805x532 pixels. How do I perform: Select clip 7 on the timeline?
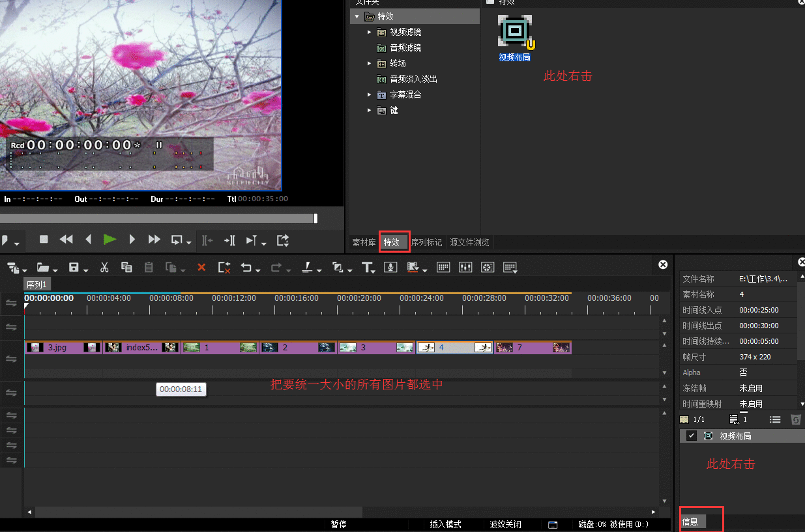click(532, 348)
